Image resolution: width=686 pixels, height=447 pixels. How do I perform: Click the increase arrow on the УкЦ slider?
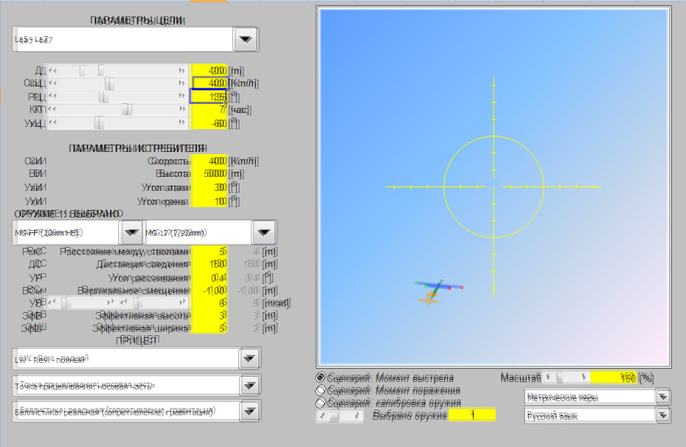click(x=182, y=122)
